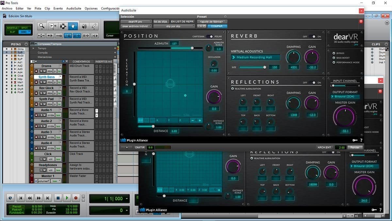Select the Grabber hand tool
Viewport: 392px width, 221px height.
pos(73,26)
